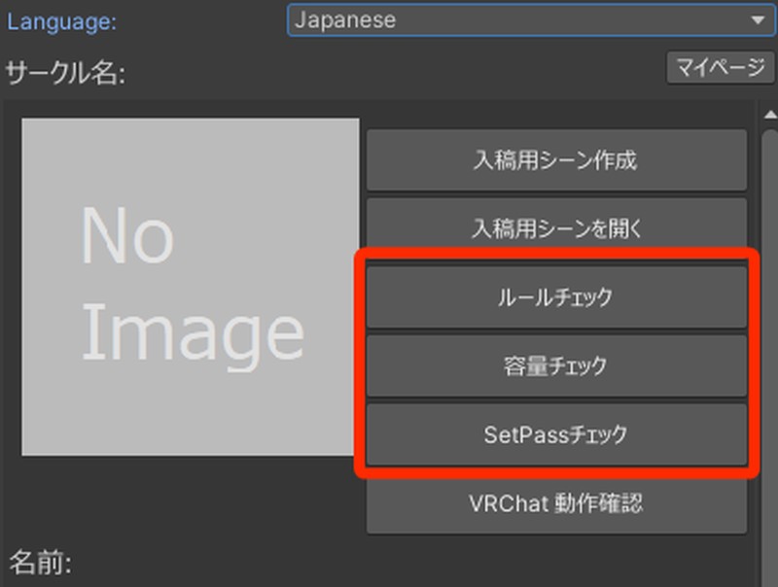This screenshot has height=587, width=778.
Task: Click the vertical scrollbar on the right edge
Action: tap(769, 292)
